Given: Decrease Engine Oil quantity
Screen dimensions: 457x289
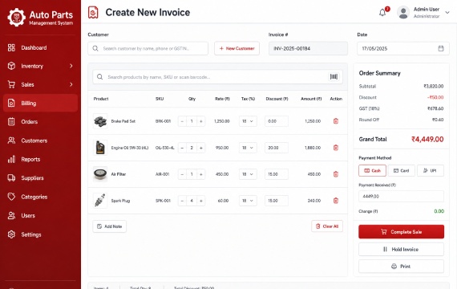Looking at the screenshot, I should point(182,148).
